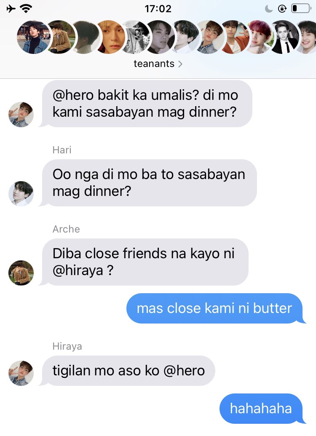Tap the Do Not Disturb moon icon
316x436 pixels.
[x=269, y=9]
